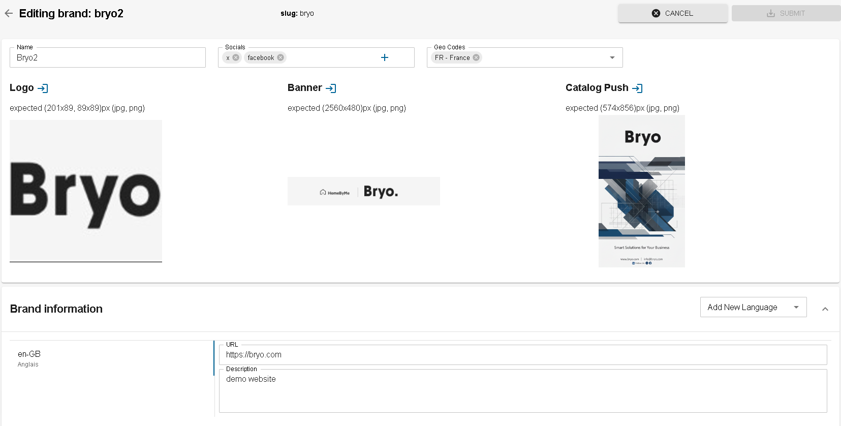Viewport: 841px width, 426px height.
Task: Remove the x social chip
Action: point(236,57)
